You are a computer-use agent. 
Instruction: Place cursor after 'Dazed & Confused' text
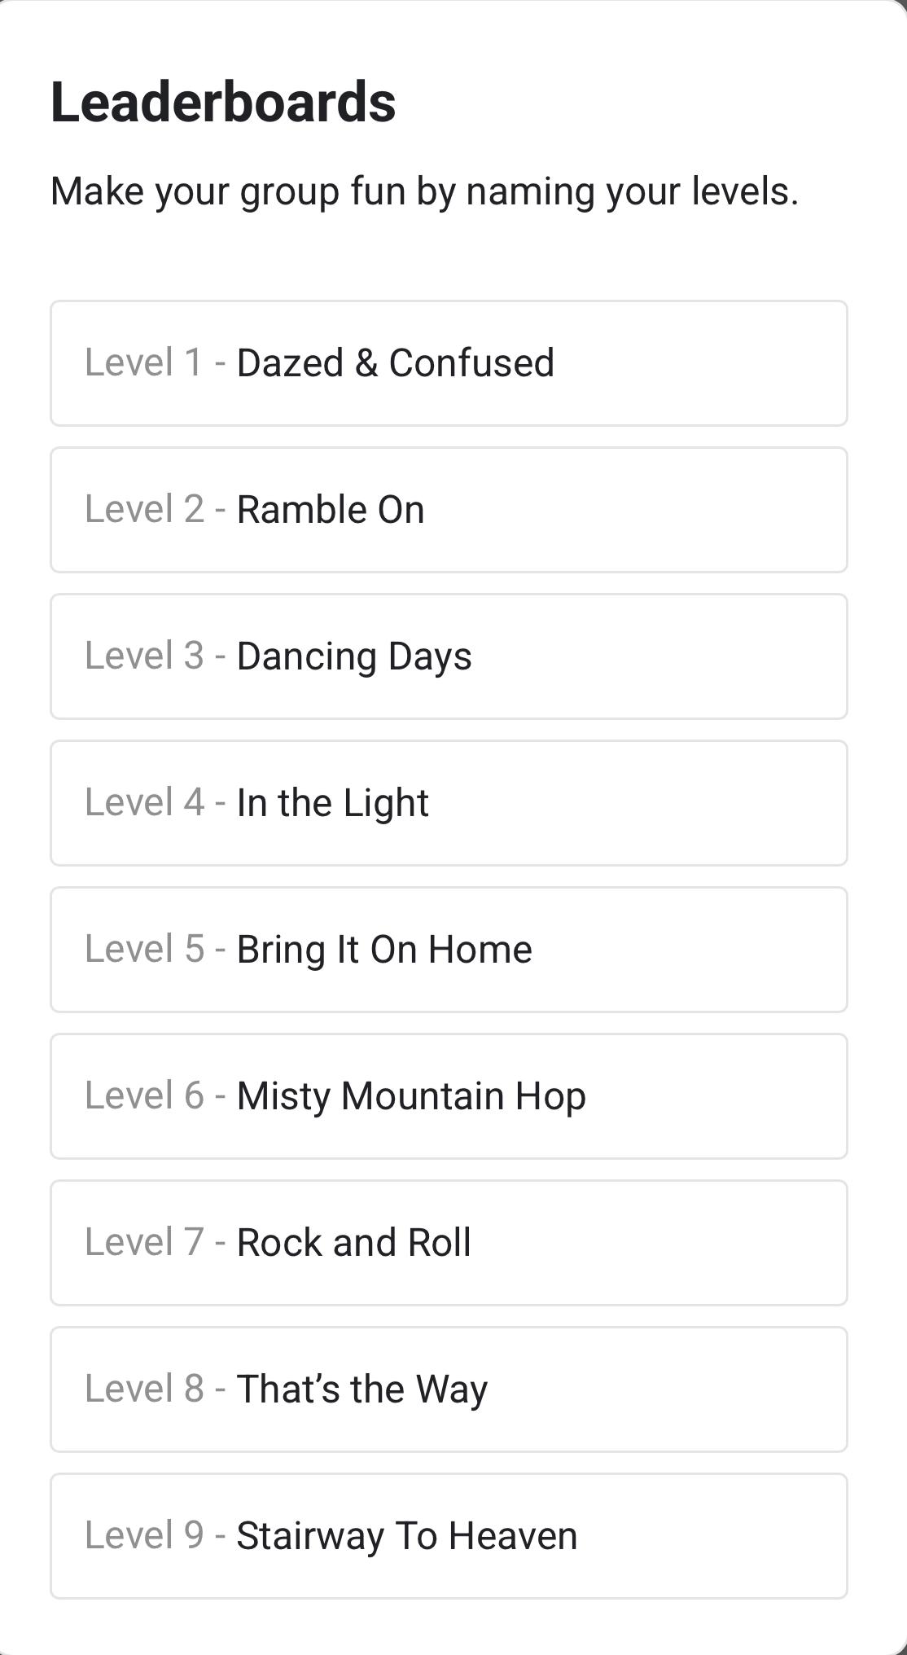tap(555, 363)
